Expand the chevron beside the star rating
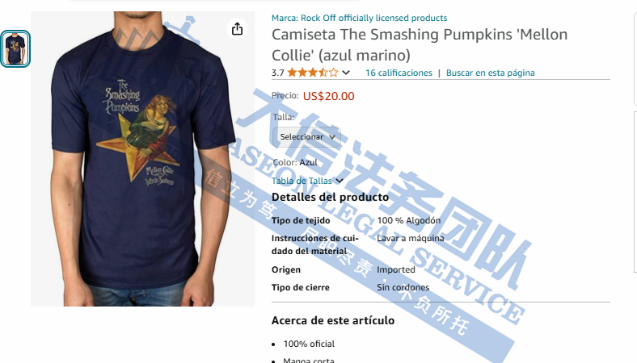Screen dimensions: 637x363 346,73
